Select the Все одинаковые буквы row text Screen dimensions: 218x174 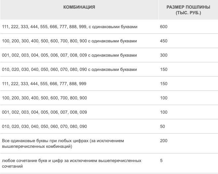(63, 144)
